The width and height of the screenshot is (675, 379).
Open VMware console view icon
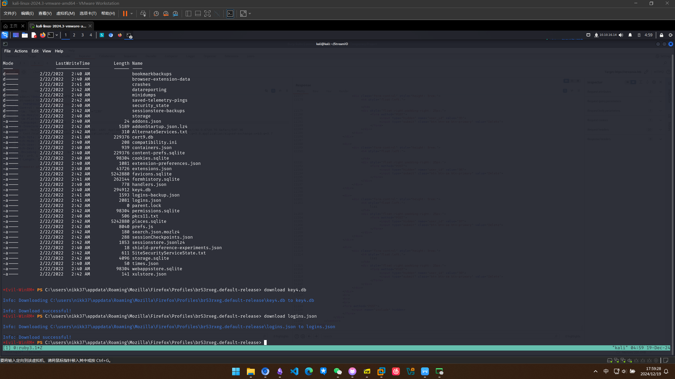[x=230, y=14]
